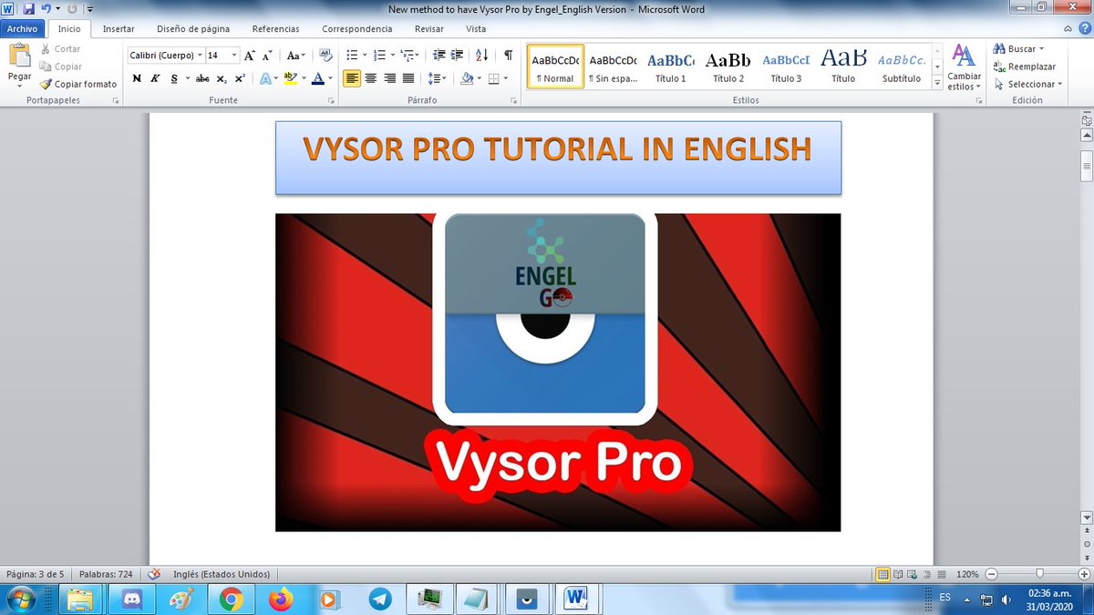Toggle show paragraph marks pilcrow

tap(508, 56)
